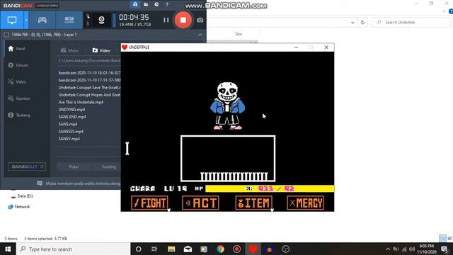Image resolution: width=453 pixels, height=255 pixels.
Task: Open Bandicam output folder icon
Action: coord(146,4)
